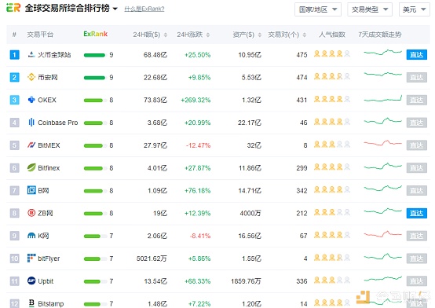Click the ZB网 exchange logo
The image size is (435, 308).
pyautogui.click(x=31, y=213)
